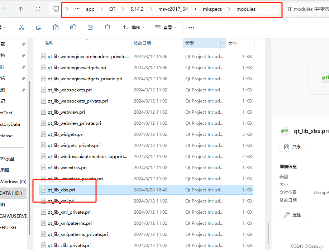
Task: Expand the chevron between QT and 5.14.2
Action: click(123, 9)
